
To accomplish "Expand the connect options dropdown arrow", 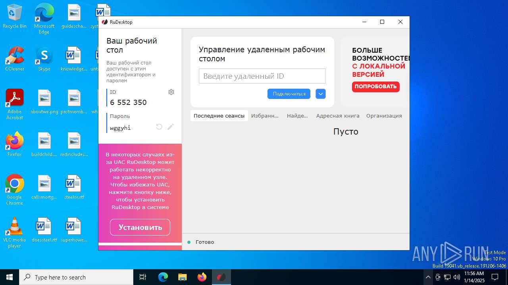I will pos(321,94).
